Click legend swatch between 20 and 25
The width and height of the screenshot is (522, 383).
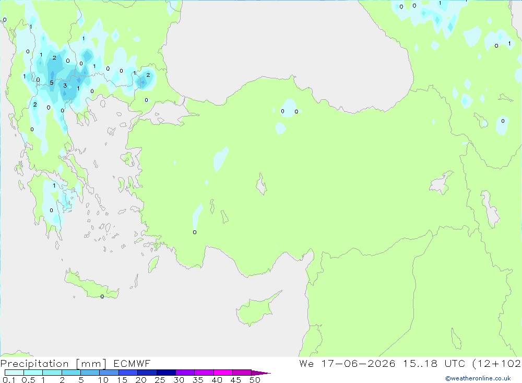(147, 373)
